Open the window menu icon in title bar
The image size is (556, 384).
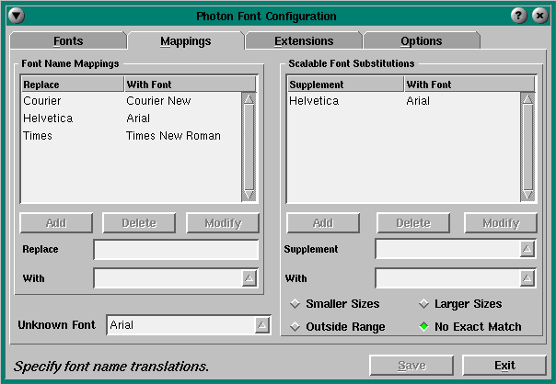17,16
